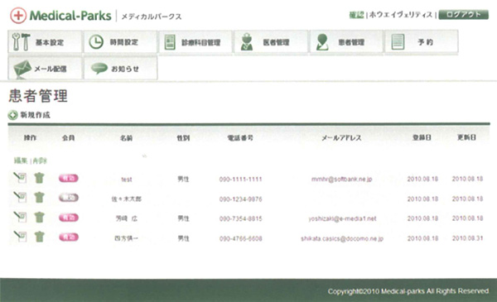
Task: Open 時間設定 clock menu
Action: 120,42
